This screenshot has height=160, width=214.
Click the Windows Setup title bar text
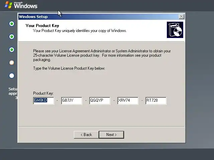[33, 17]
